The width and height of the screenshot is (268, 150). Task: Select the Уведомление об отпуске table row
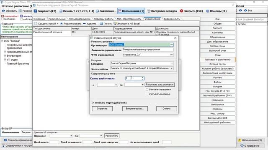116,33
